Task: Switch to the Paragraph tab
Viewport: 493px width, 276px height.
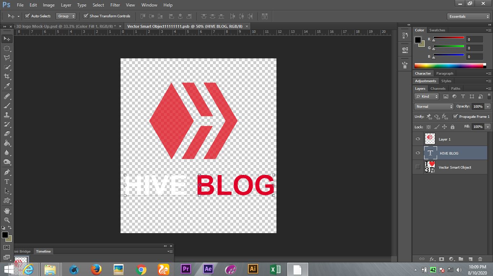Action: click(444, 73)
